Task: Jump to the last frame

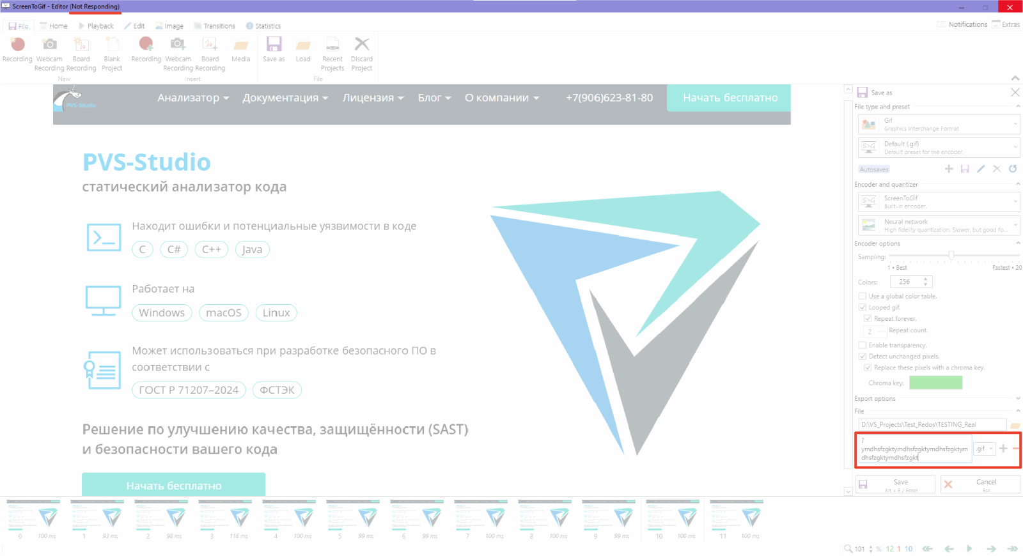Action: coord(1012,548)
